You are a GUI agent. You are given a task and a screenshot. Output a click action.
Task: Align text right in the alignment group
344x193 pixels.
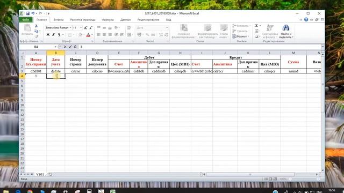(110, 34)
